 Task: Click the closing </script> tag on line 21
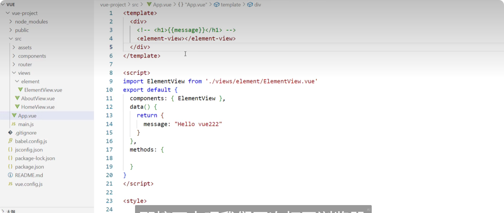pyautogui.click(x=138, y=184)
